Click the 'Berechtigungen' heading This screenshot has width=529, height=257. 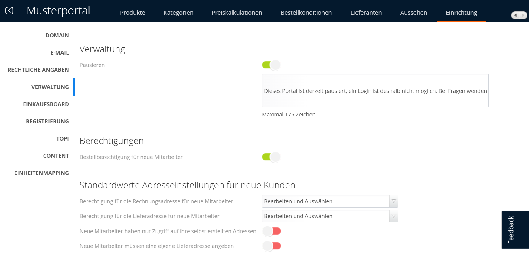pyautogui.click(x=112, y=141)
